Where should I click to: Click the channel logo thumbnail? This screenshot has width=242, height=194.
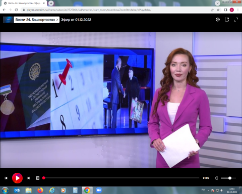[9, 20]
